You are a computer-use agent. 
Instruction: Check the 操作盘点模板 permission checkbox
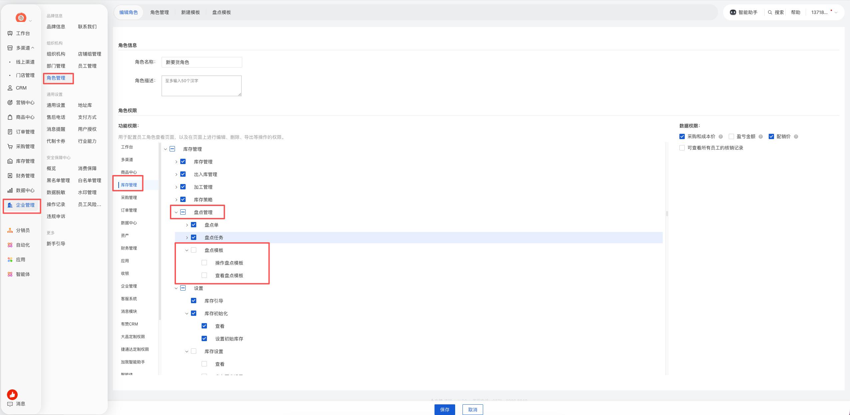(204, 263)
